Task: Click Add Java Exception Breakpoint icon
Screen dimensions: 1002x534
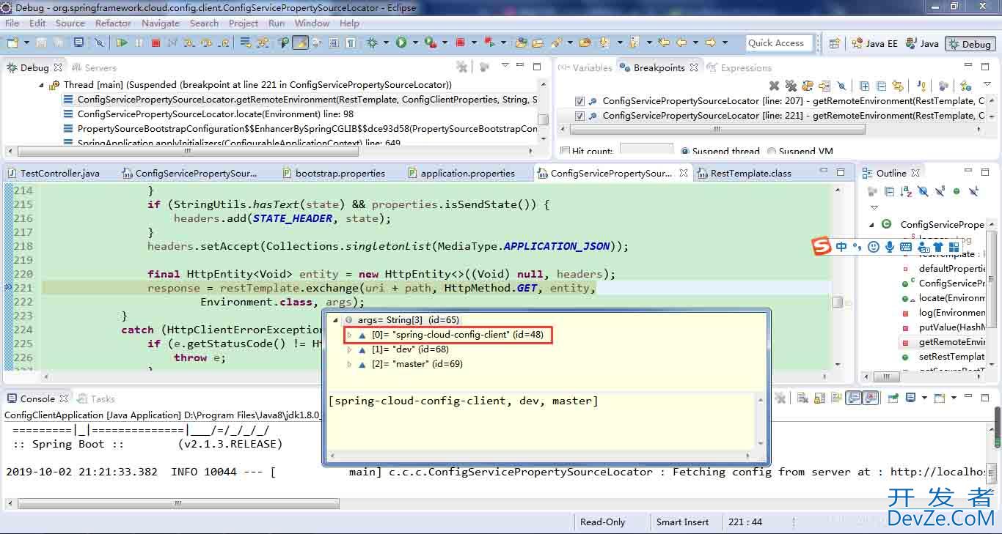Action: click(x=922, y=86)
